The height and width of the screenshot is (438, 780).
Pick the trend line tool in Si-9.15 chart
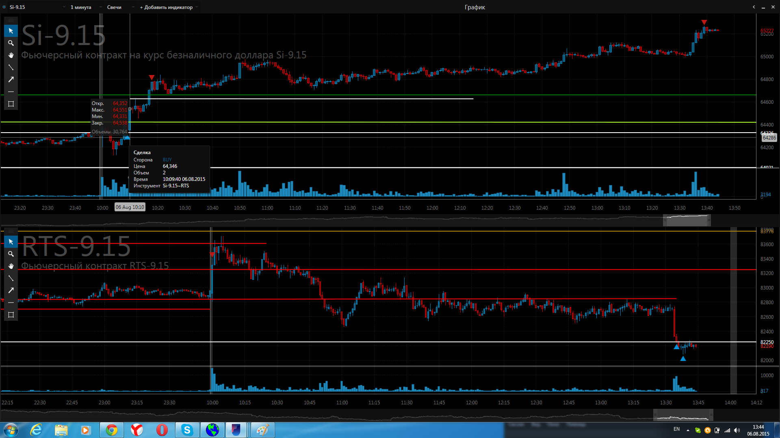(11, 67)
